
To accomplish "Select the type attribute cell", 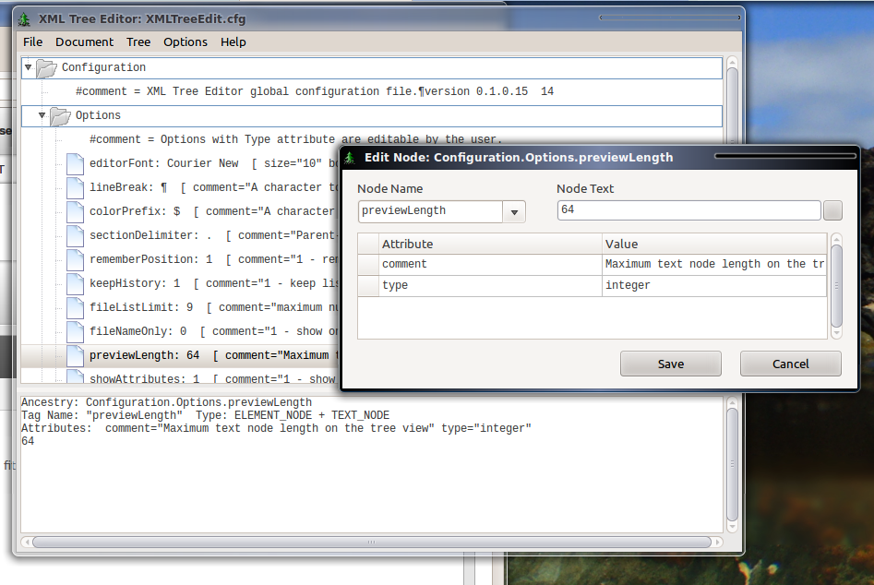I will tap(490, 285).
